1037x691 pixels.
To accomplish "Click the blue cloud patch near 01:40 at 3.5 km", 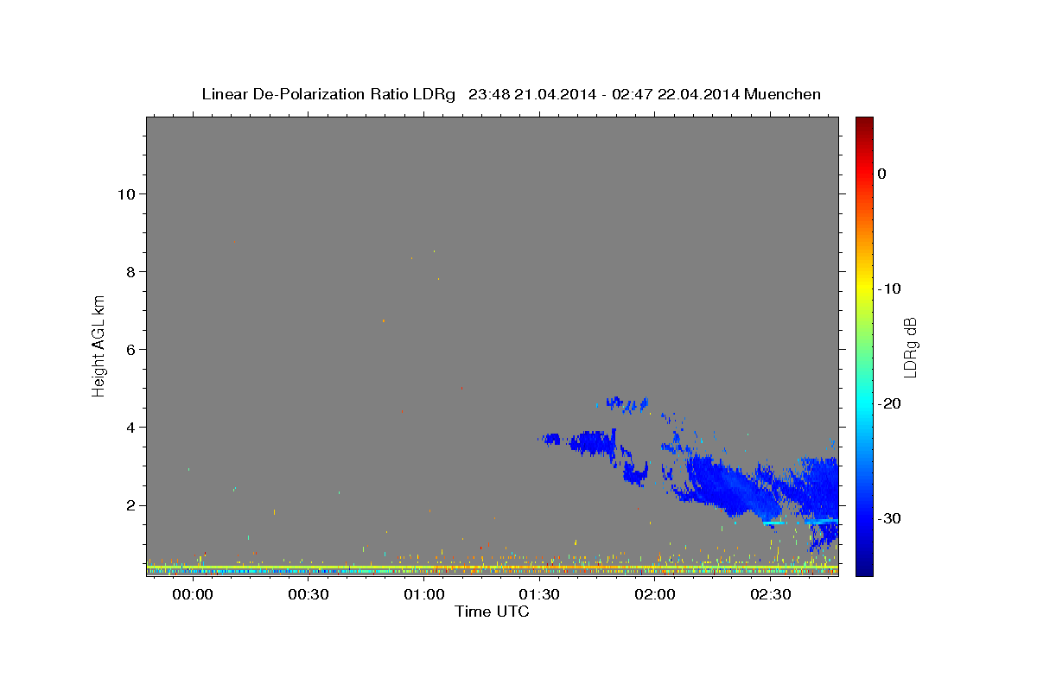I will click(x=591, y=442).
